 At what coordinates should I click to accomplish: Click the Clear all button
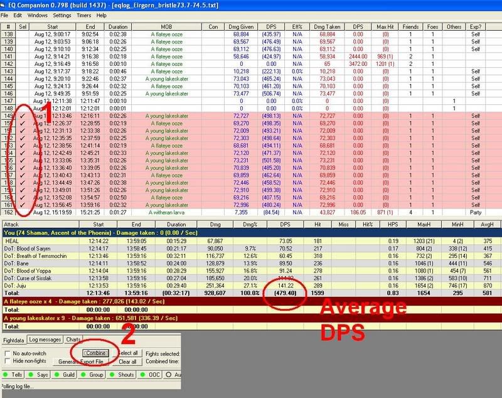click(128, 362)
